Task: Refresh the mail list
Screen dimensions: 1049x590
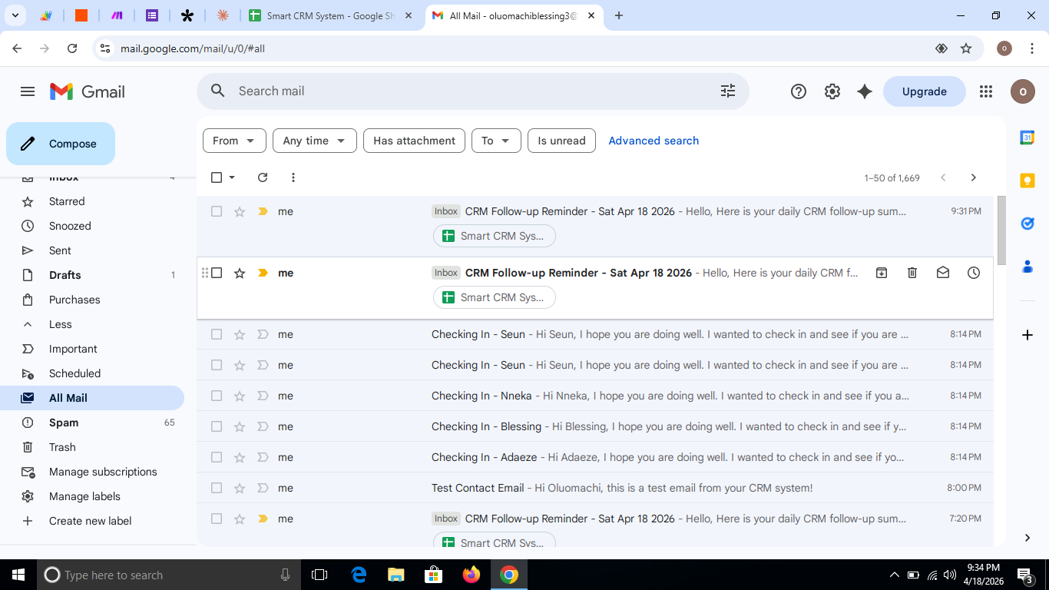Action: (x=262, y=177)
